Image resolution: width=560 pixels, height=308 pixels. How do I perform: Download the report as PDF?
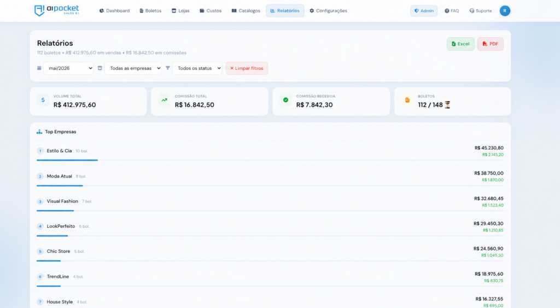(491, 44)
